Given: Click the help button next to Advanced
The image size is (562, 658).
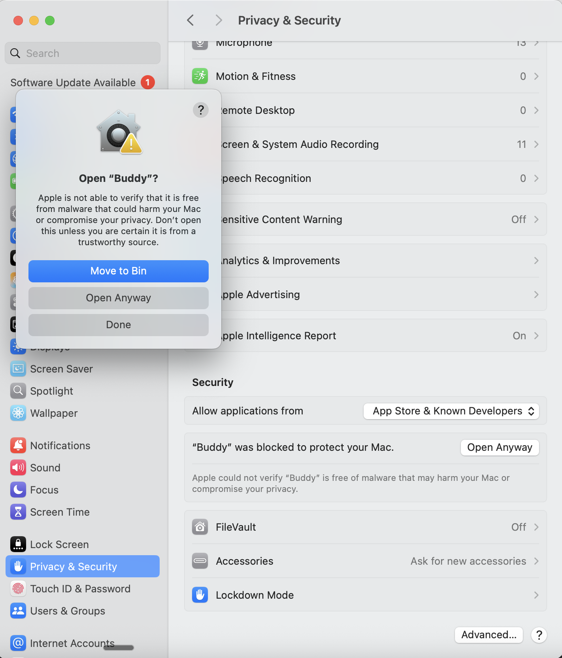Looking at the screenshot, I should coord(539,635).
